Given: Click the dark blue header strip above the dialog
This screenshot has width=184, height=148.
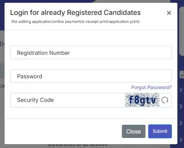Looking at the screenshot, I should click(47, 1).
